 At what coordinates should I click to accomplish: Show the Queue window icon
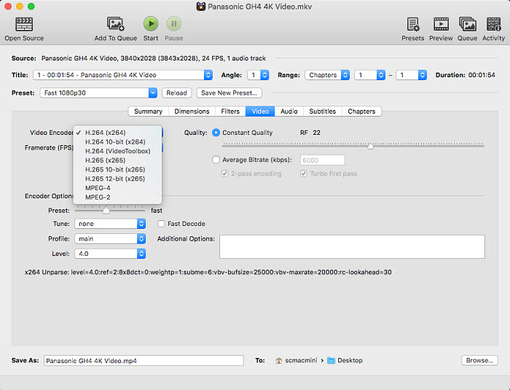(x=468, y=24)
